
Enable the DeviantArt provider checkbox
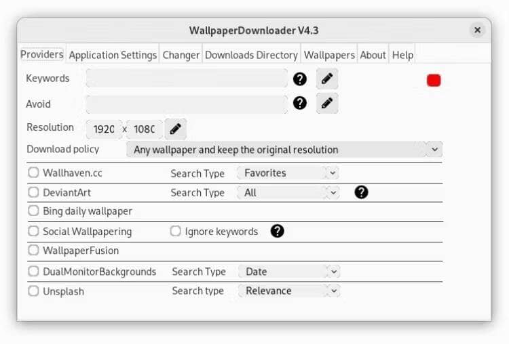click(x=33, y=192)
